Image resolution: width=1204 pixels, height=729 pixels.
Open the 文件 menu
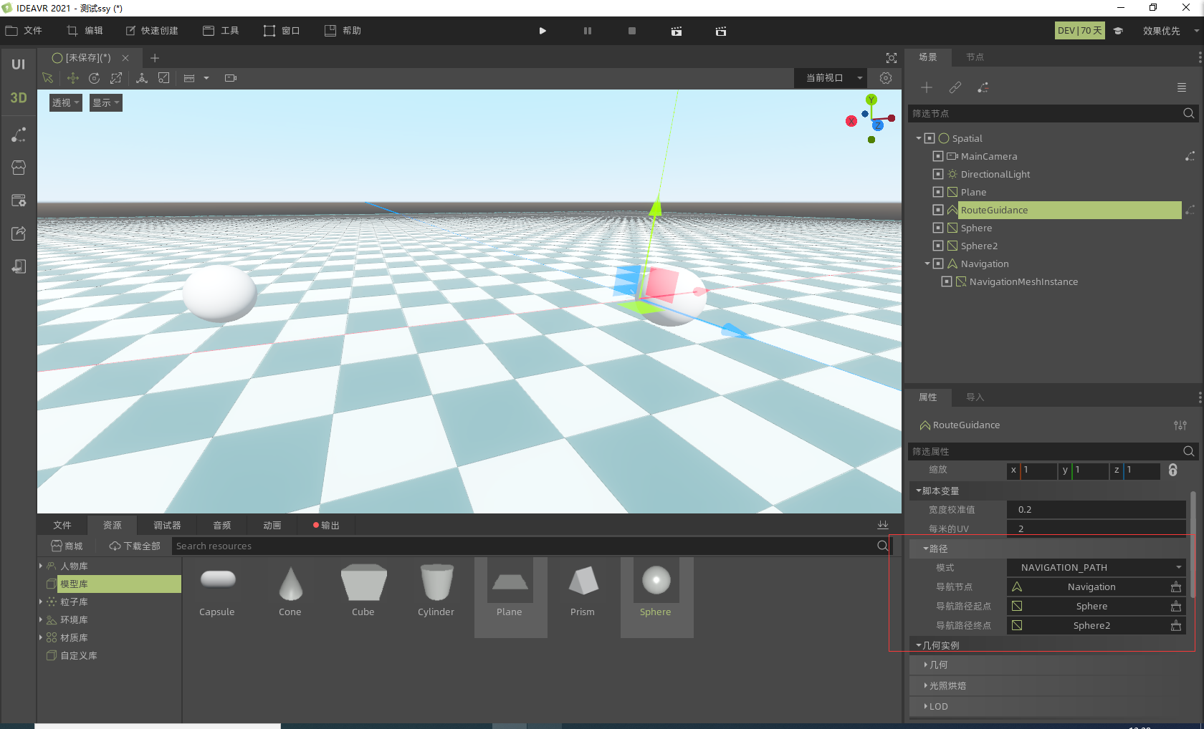[x=24, y=31]
